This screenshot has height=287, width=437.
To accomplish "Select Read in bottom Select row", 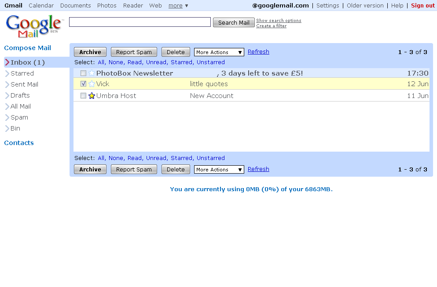I will [x=135, y=158].
